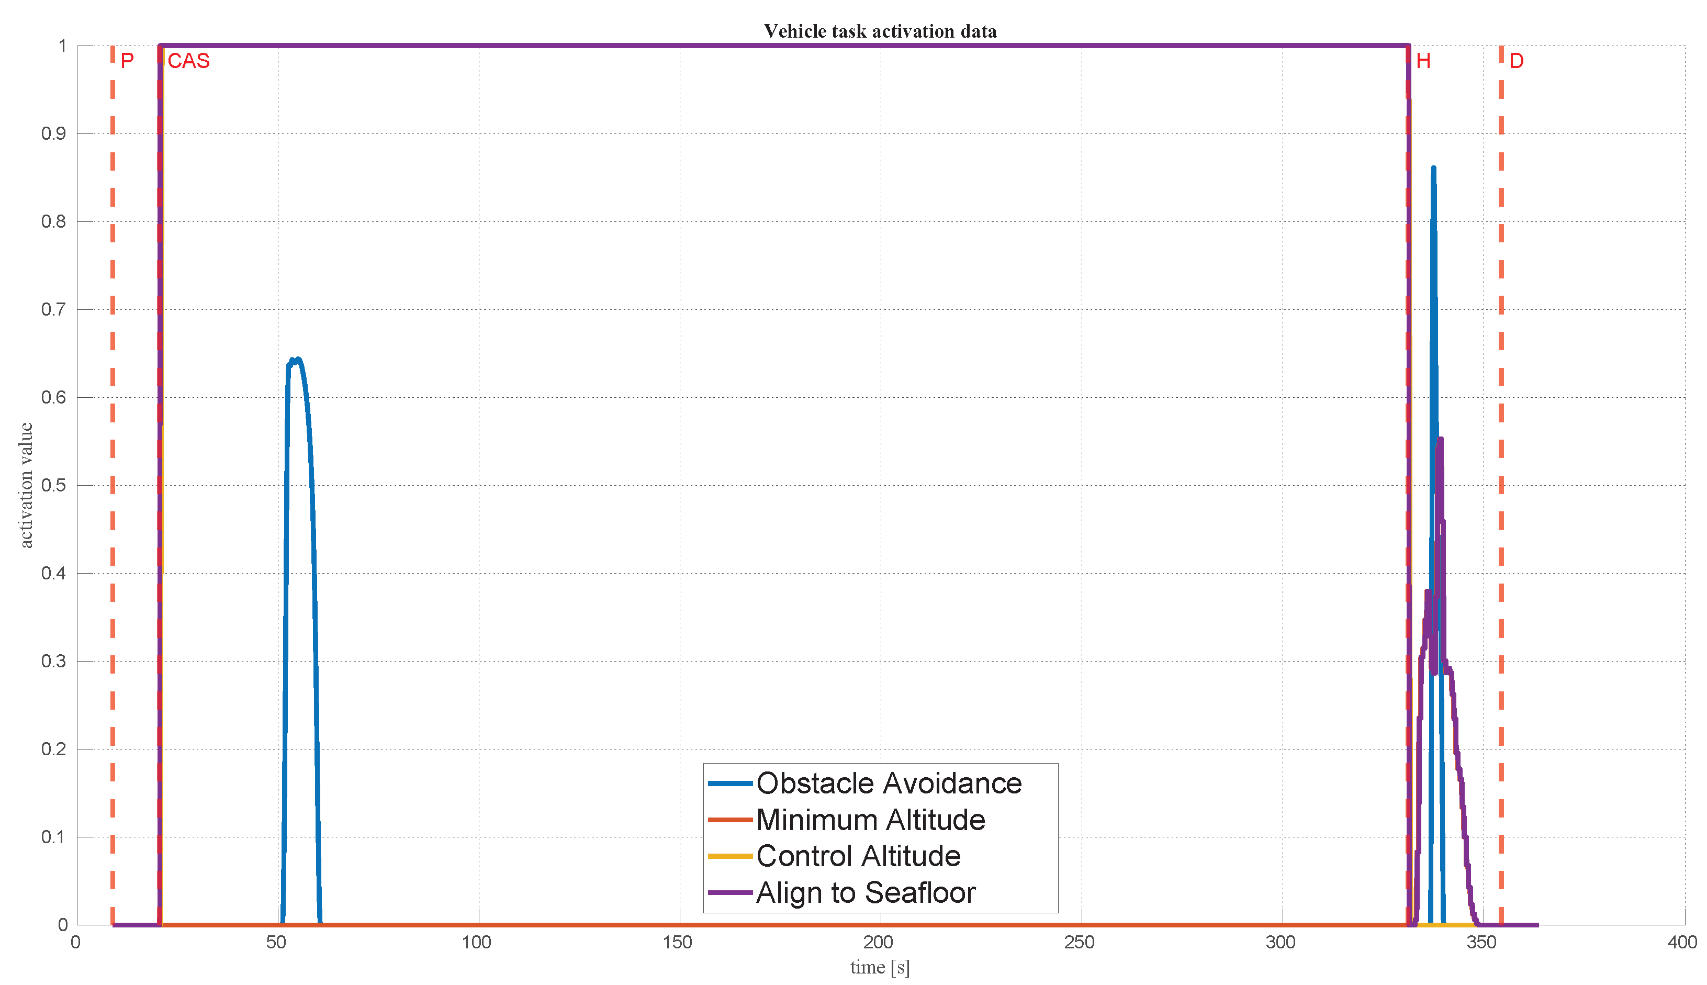This screenshot has height=985, width=1707.
Task: Click the activation value y-axis label
Action: point(26,485)
